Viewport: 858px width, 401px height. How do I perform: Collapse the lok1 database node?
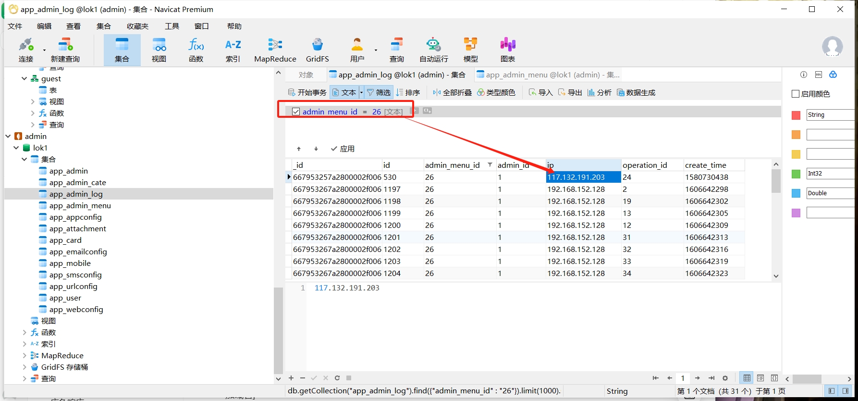click(x=16, y=148)
